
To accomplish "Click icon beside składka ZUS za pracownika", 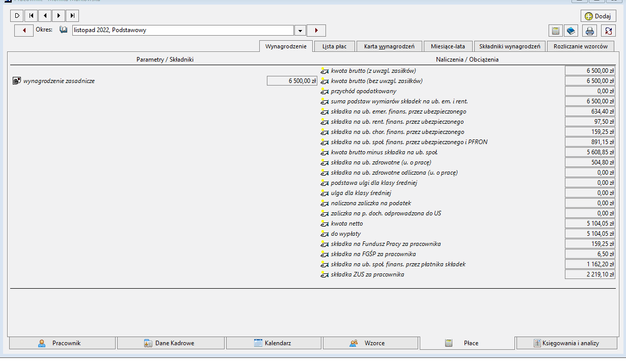I will pos(324,274).
